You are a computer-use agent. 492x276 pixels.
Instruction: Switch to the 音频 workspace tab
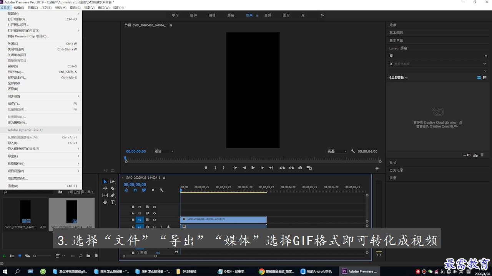click(x=268, y=15)
